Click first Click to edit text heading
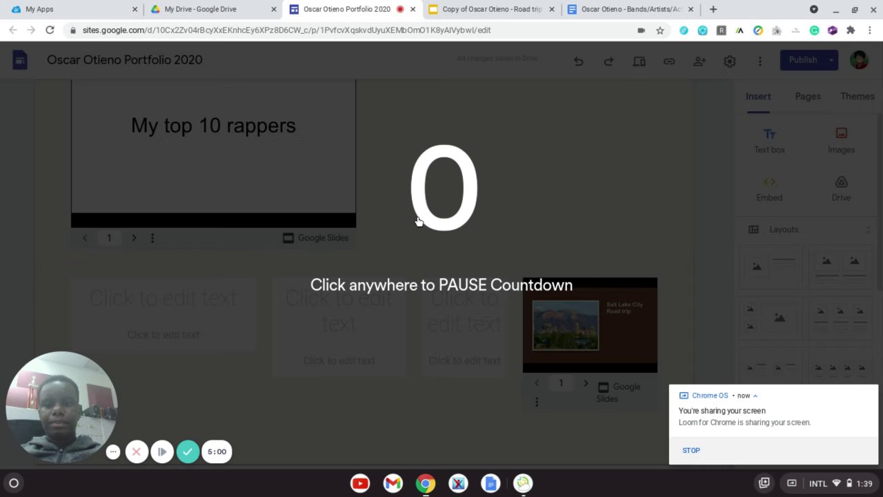 click(x=163, y=298)
